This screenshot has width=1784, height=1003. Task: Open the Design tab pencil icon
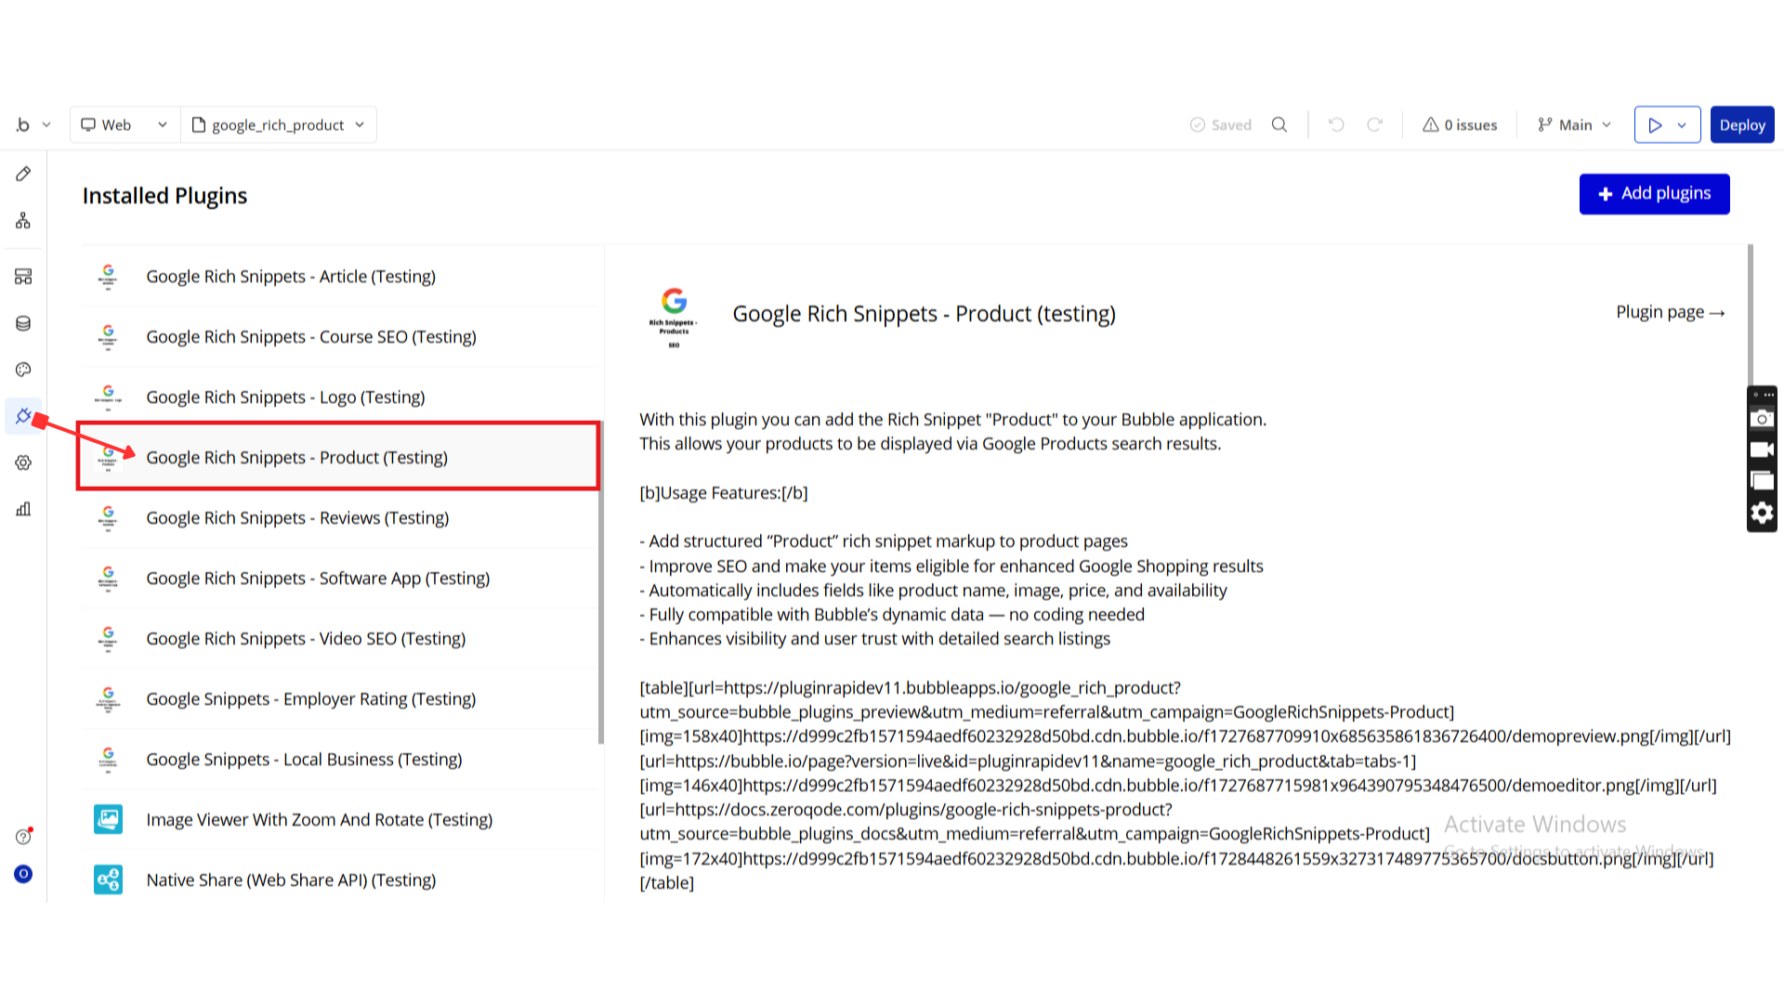23,174
